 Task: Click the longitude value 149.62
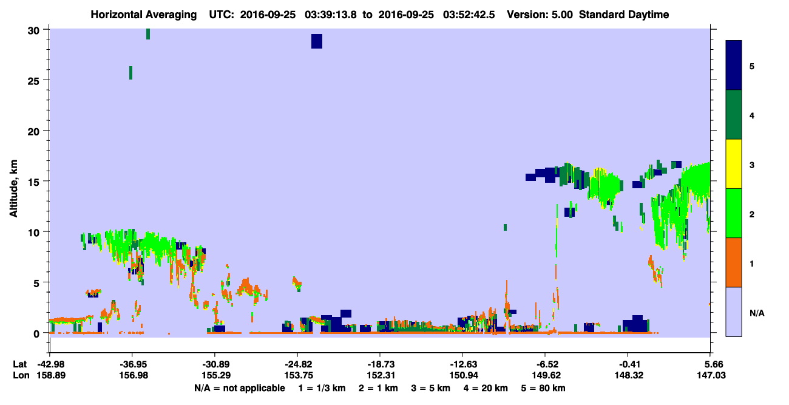coord(545,376)
